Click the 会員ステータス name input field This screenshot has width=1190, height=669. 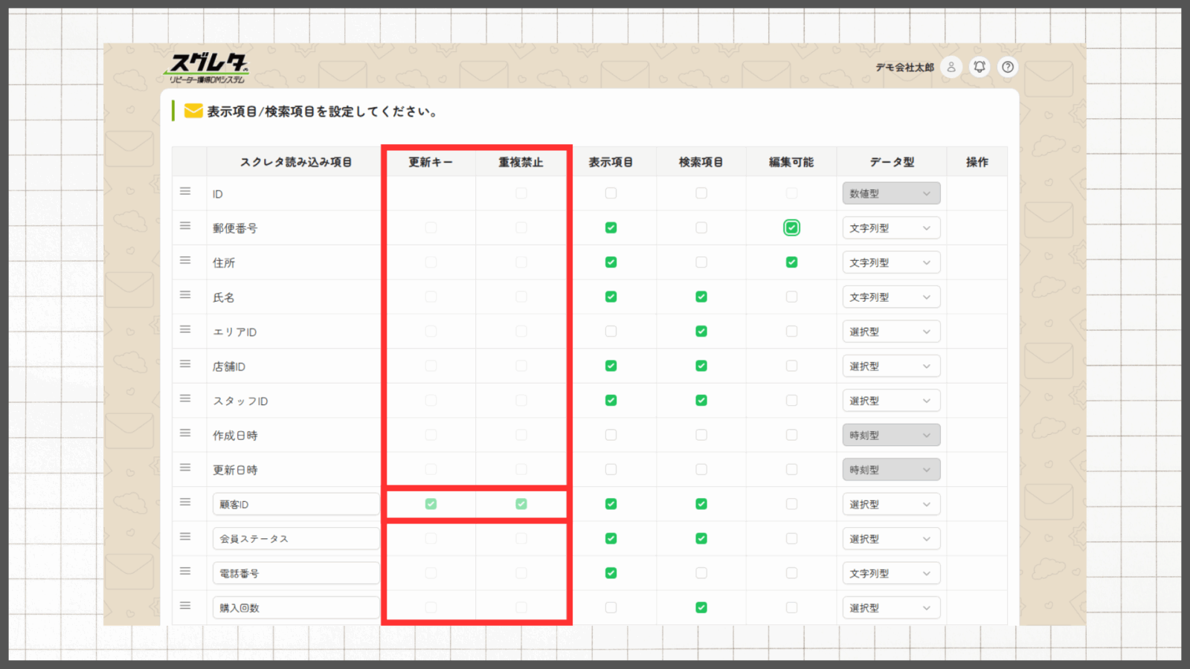click(295, 539)
